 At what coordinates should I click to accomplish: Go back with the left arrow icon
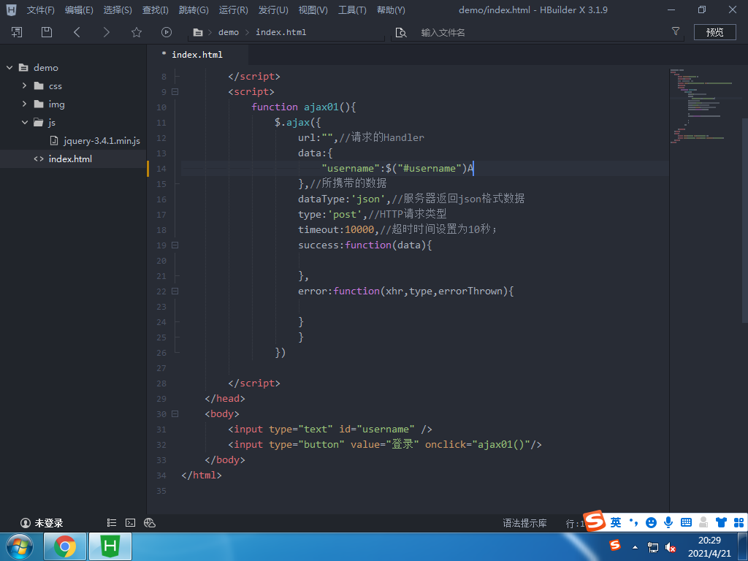tap(76, 32)
